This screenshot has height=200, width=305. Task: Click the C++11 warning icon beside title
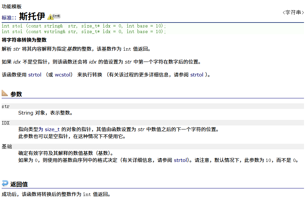point(54,17)
